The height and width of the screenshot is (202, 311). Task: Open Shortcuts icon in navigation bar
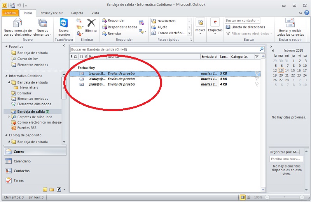(x=59, y=190)
